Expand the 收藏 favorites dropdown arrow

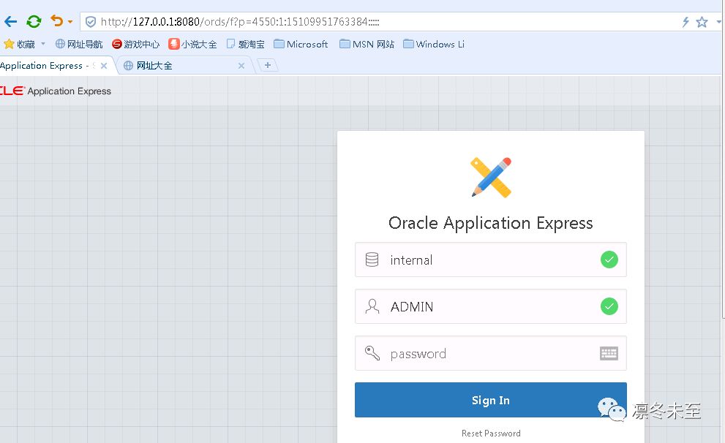point(43,44)
